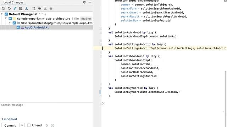Click 'searchForm' parameter name in code
The image size is (227, 127).
point(128,8)
